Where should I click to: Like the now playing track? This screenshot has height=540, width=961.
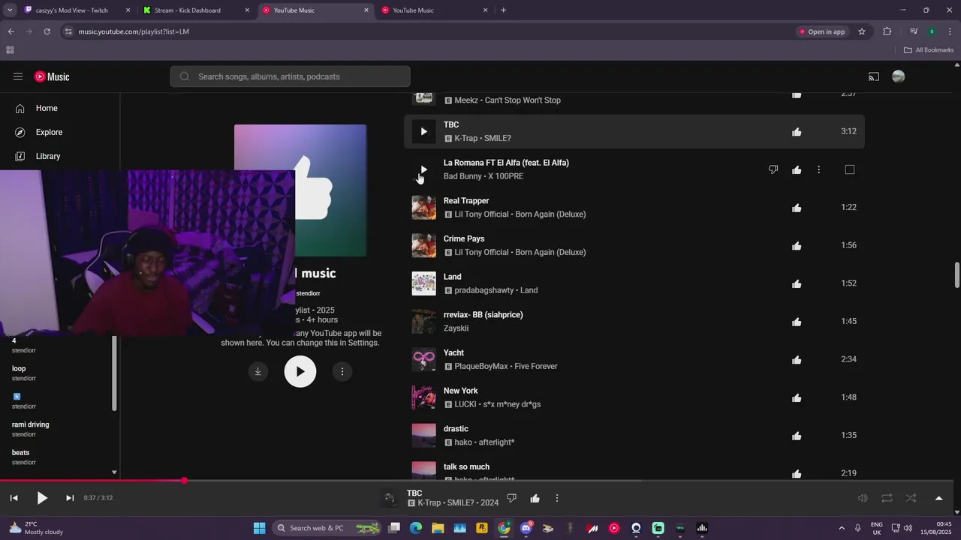click(535, 498)
